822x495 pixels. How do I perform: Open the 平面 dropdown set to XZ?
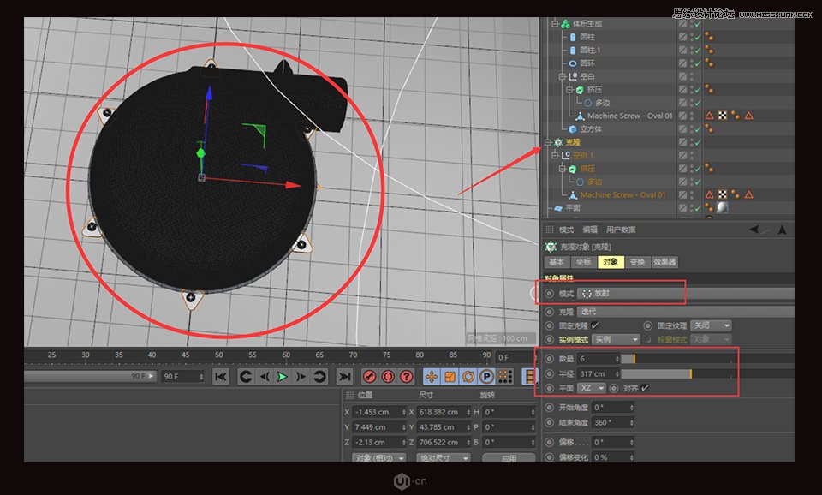point(591,388)
